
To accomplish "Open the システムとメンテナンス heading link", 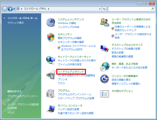I will [x=71, y=19].
